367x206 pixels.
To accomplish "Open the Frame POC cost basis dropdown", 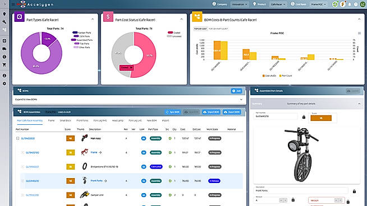I will (x=318, y=4).
